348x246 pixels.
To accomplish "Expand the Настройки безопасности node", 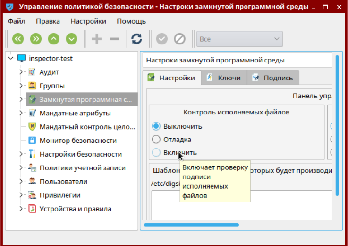I will (21, 154).
